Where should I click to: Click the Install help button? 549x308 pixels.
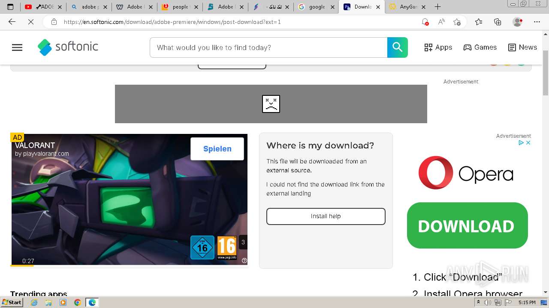point(326,216)
